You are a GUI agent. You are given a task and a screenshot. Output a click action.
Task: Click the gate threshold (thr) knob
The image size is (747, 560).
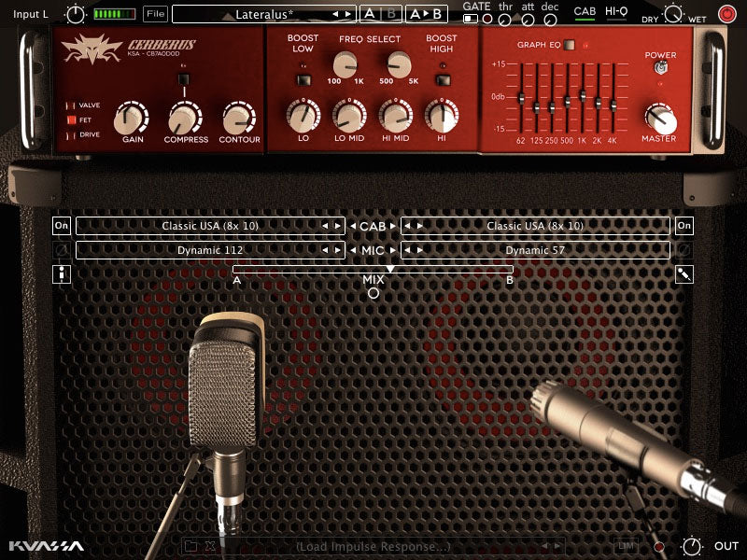(504, 20)
